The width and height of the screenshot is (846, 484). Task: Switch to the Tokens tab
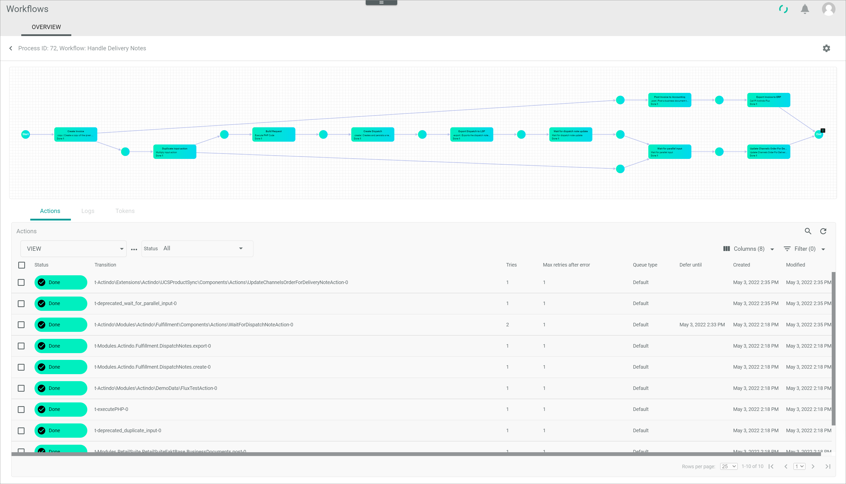click(x=125, y=211)
